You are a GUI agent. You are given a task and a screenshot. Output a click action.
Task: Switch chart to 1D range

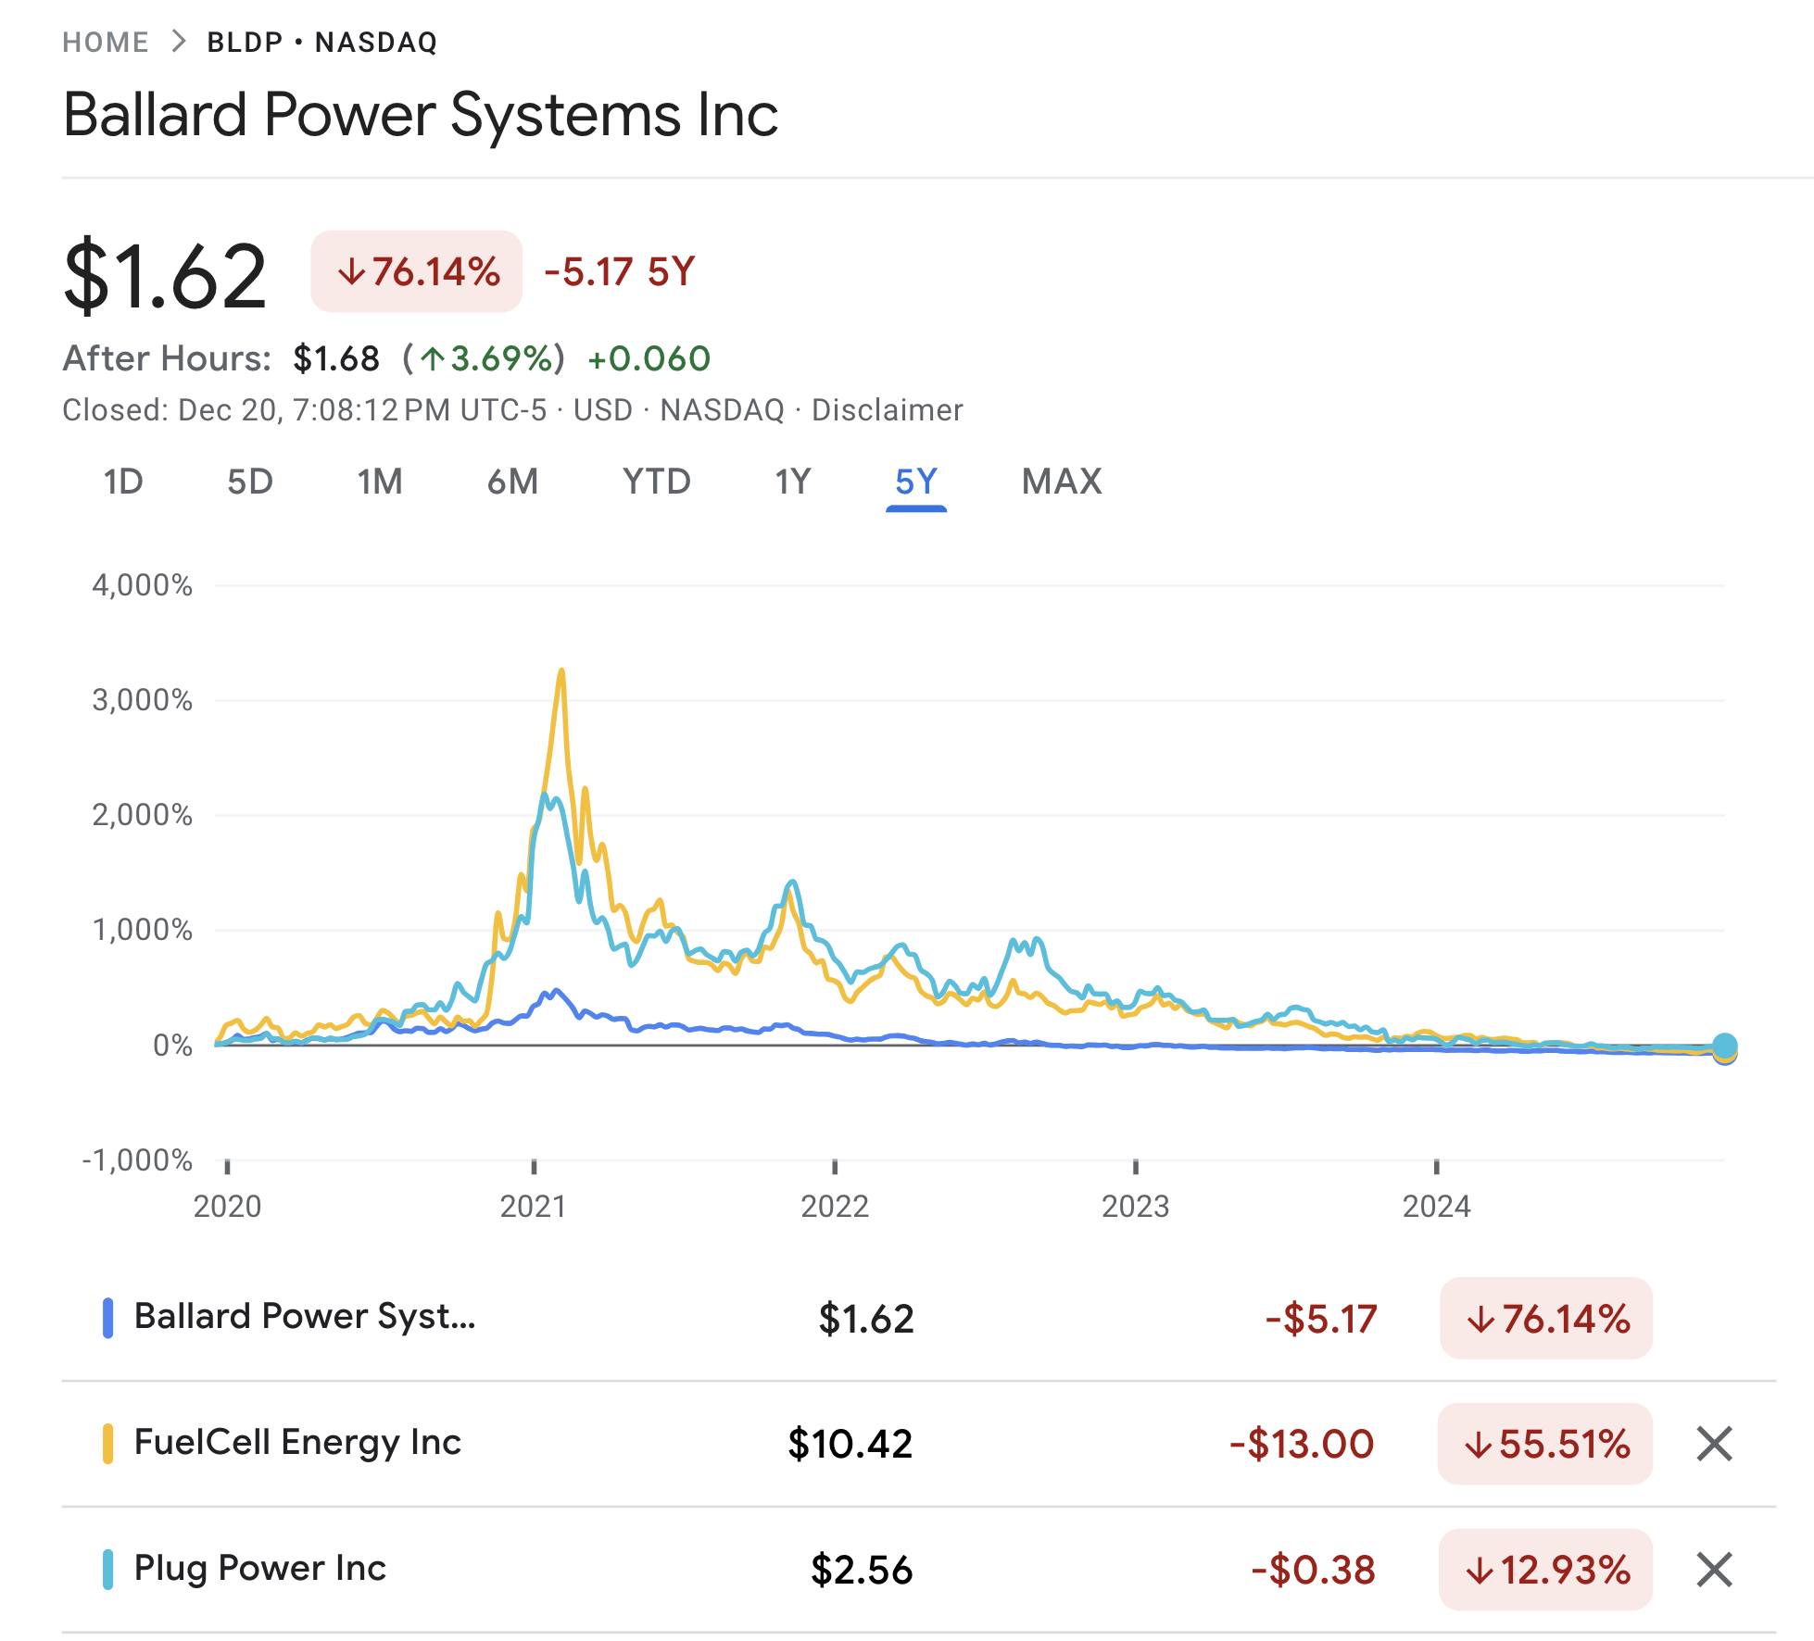click(x=123, y=482)
